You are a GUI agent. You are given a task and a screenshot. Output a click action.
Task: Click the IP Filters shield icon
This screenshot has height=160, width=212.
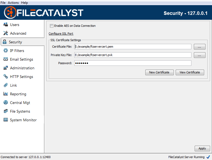pos(6,51)
